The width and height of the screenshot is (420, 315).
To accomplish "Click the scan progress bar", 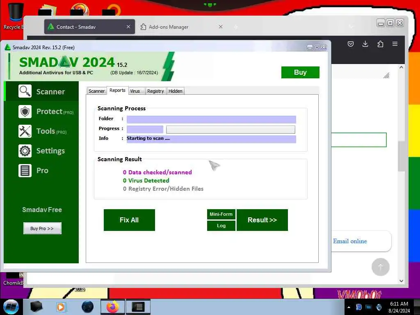I will click(x=231, y=130).
